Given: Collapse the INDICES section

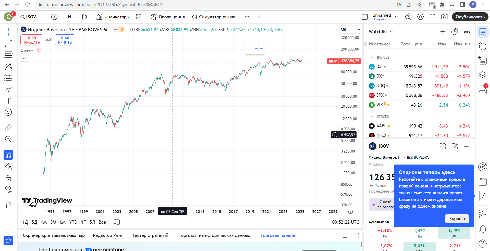Looking at the screenshot, I should [x=372, y=57].
